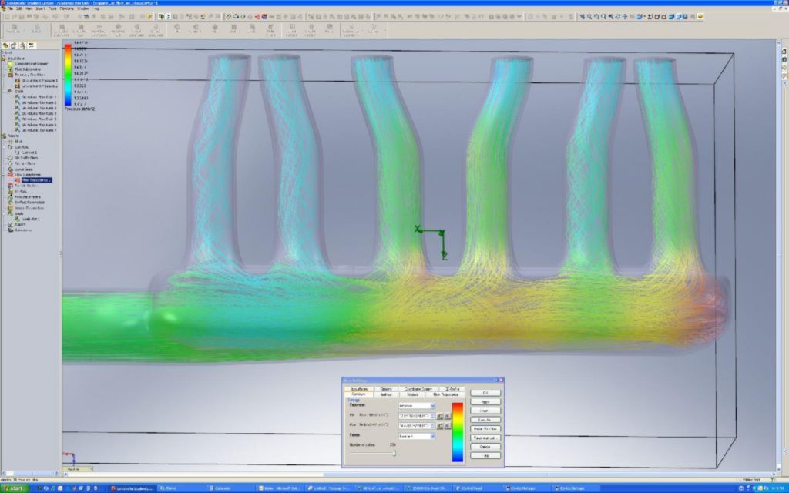This screenshot has width=789, height=493.
Task: Click the Number of colors slider handle
Action: (394, 454)
